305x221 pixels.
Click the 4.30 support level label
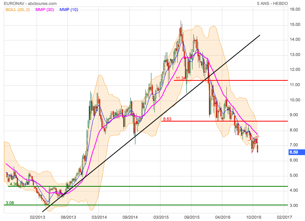pyautogui.click(x=14, y=184)
